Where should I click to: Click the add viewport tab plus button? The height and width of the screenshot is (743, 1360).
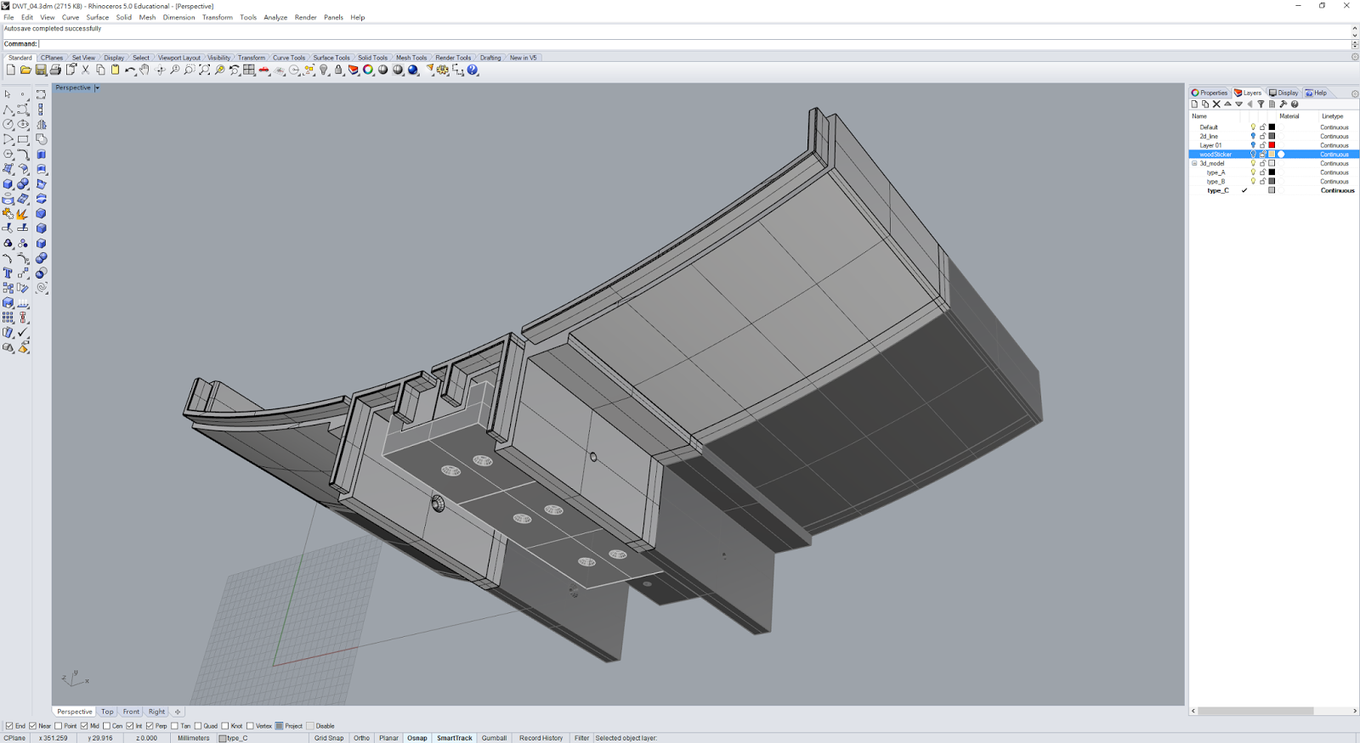point(178,712)
